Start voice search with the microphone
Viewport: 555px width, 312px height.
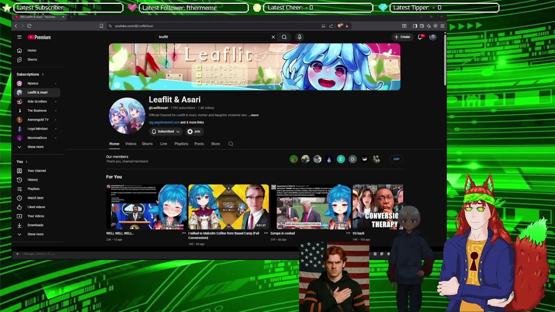[299, 37]
